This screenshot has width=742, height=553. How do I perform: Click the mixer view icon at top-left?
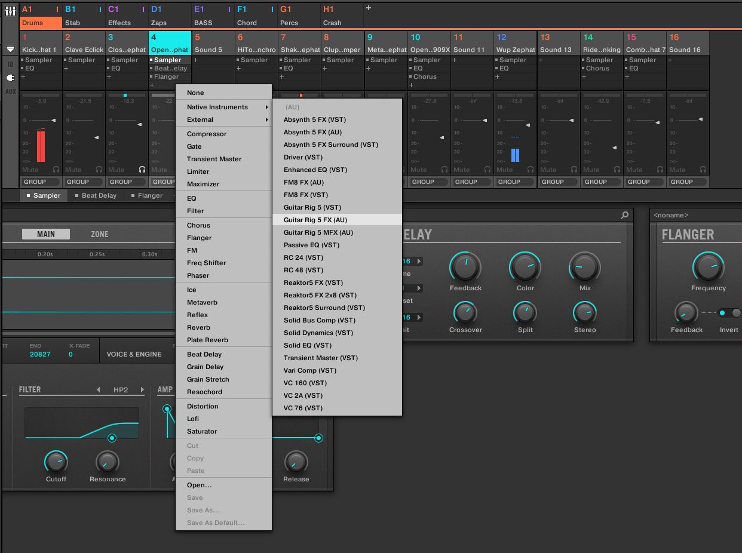point(10,11)
